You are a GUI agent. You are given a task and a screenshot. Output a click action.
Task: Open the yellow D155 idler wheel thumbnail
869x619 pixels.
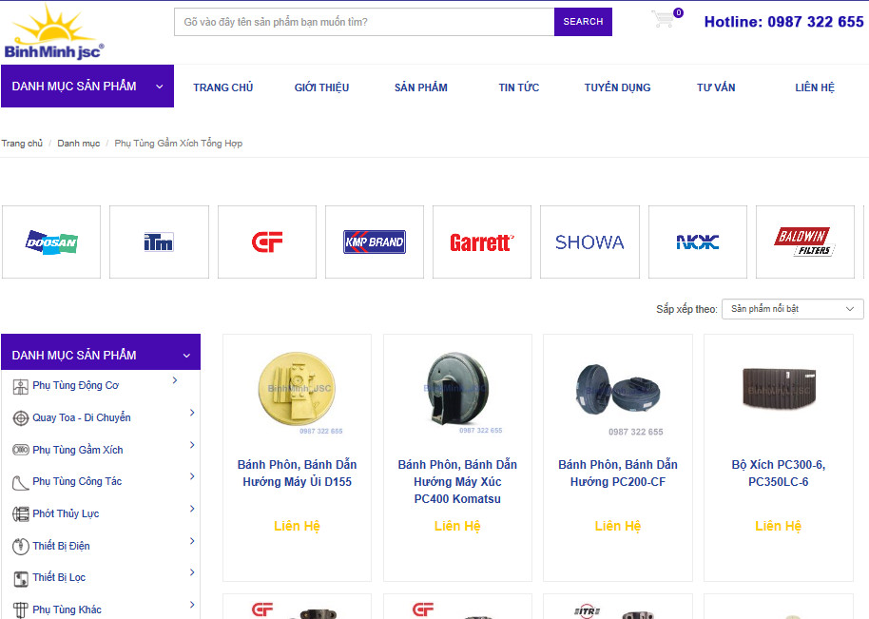(x=297, y=390)
